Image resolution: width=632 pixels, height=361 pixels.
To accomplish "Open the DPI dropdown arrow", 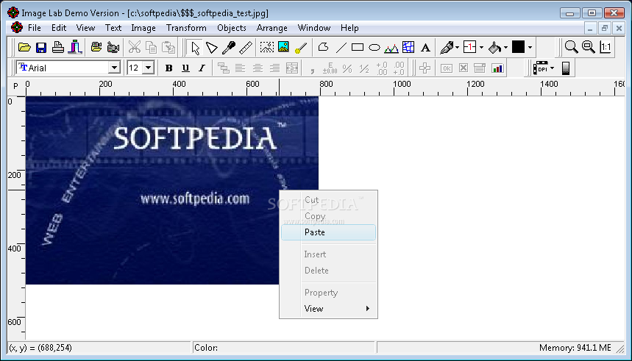I will [553, 68].
